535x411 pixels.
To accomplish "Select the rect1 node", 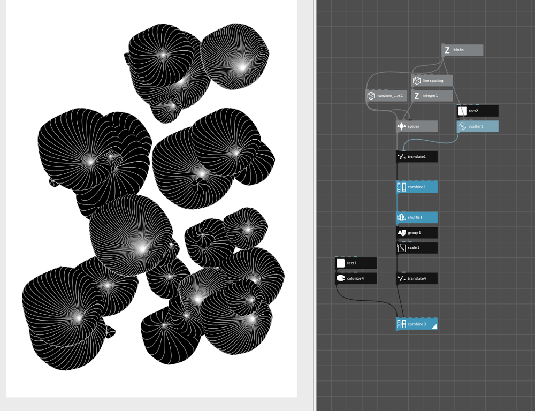I will tap(356, 263).
